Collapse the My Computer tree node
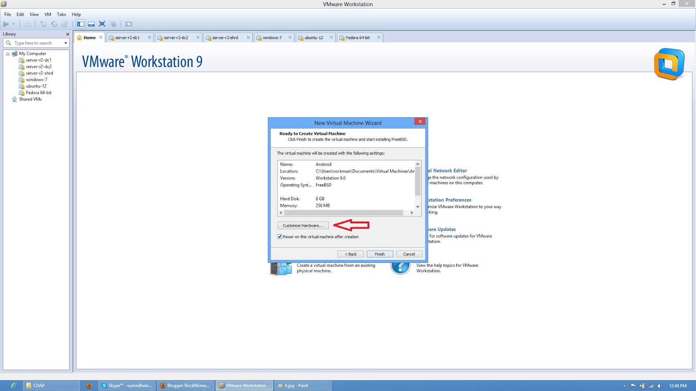 7,54
